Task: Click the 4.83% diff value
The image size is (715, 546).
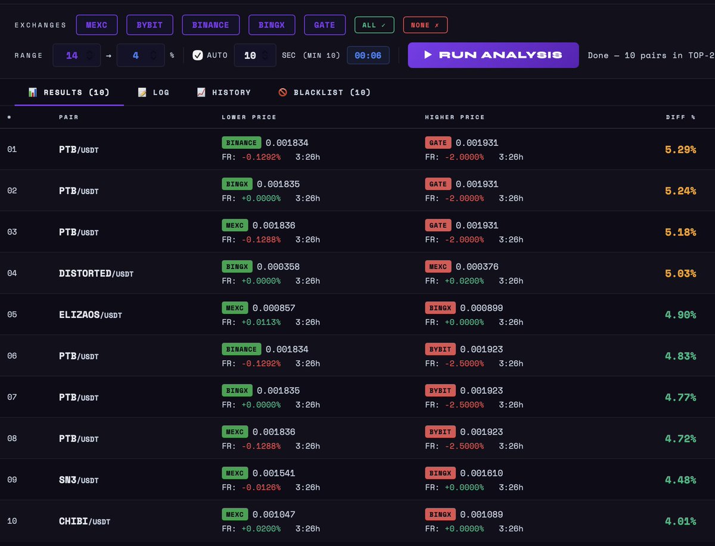Action: (x=680, y=356)
